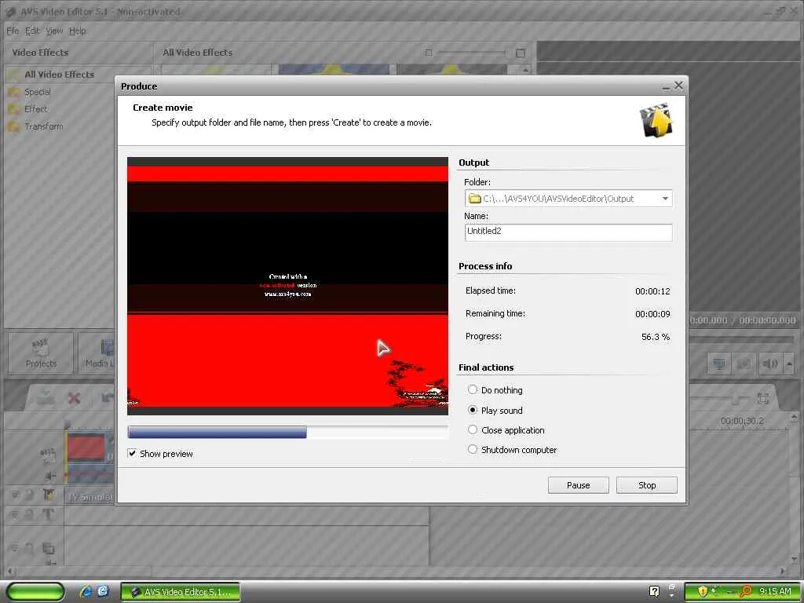Select the Special effects category
804x603 pixels.
(x=38, y=92)
